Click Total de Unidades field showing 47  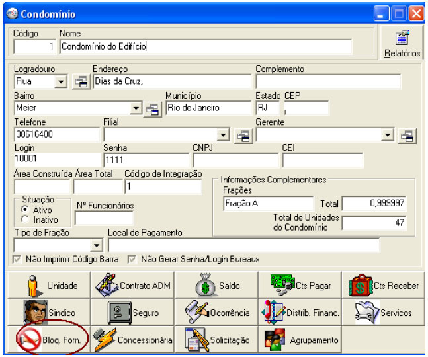tap(374, 223)
